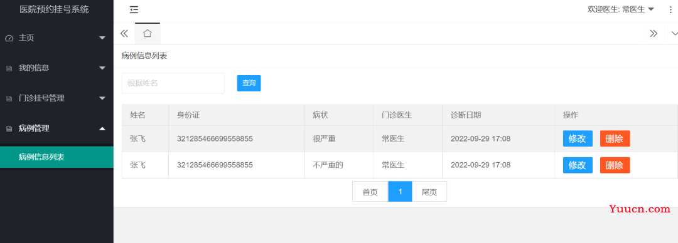678x243 pixels.
Task: Go to 尾页 in pagination
Action: (x=429, y=192)
